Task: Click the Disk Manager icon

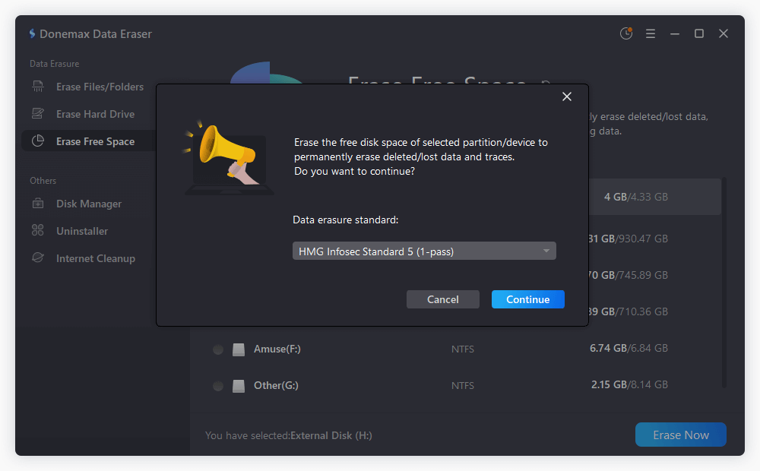Action: pyautogui.click(x=38, y=204)
